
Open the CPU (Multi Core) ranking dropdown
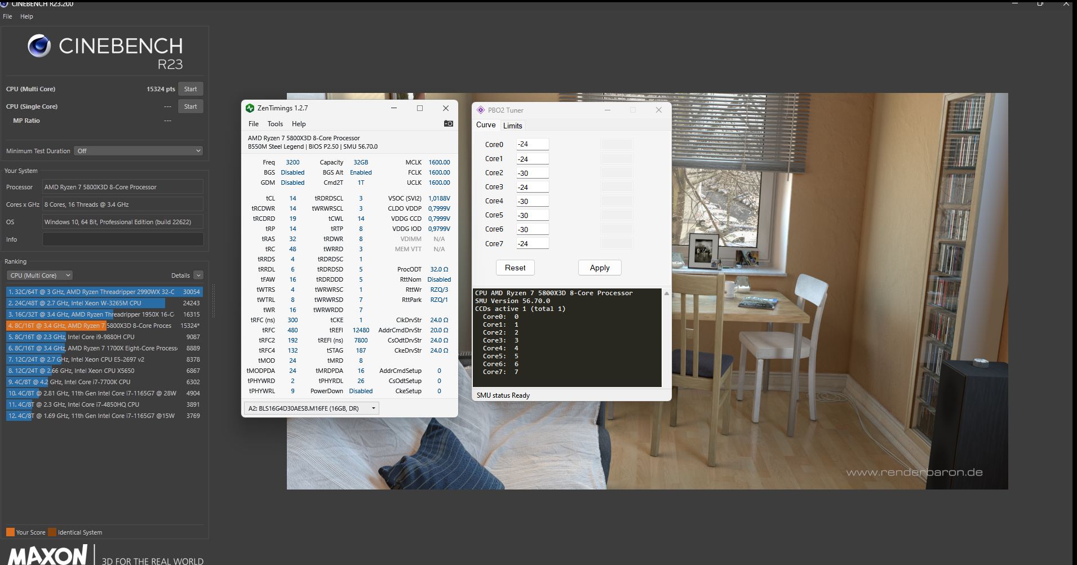coord(40,275)
